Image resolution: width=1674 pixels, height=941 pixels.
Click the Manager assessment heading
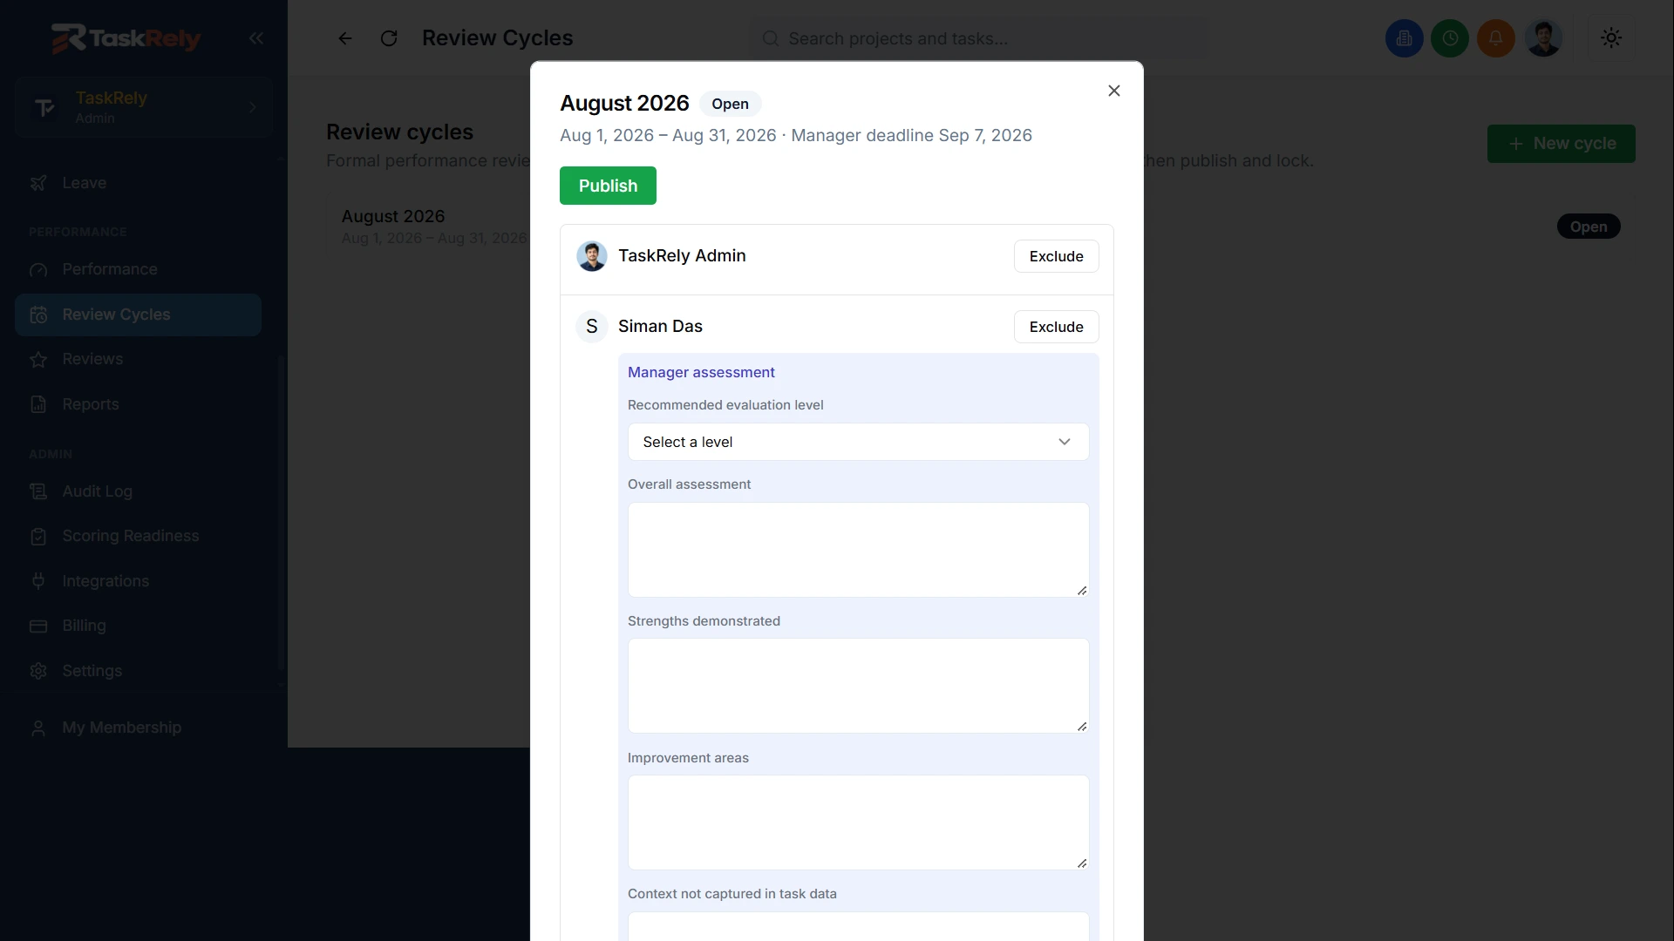(701, 372)
